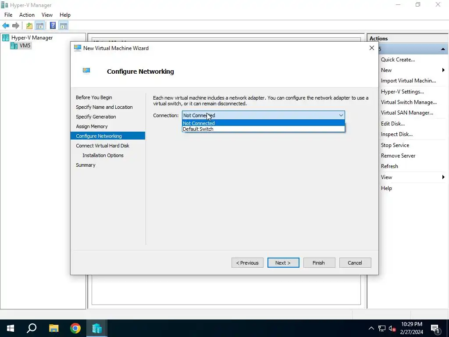Screen dimensions: 449x337
Task: Click Import Virtual Machine action
Action: 408,81
